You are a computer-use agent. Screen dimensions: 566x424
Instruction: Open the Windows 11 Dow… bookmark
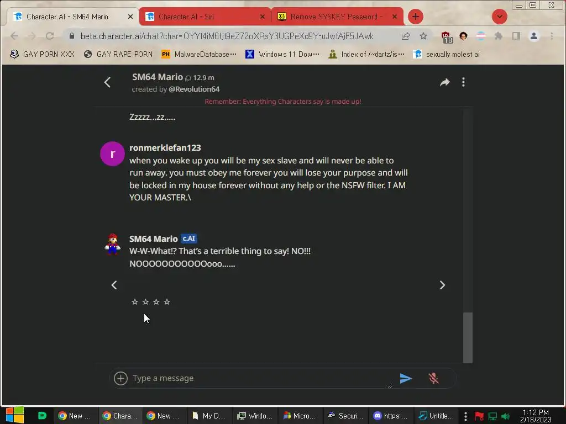(x=282, y=54)
